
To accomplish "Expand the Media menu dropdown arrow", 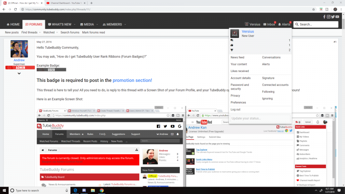I will click(x=96, y=25).
